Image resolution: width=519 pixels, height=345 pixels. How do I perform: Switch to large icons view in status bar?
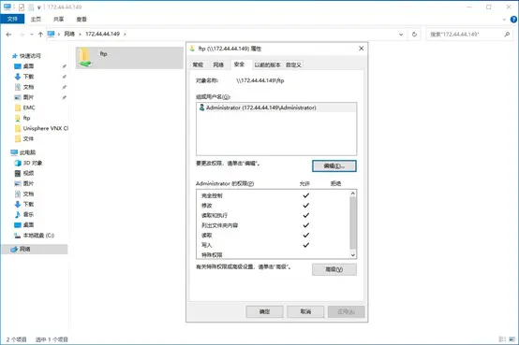point(512,339)
